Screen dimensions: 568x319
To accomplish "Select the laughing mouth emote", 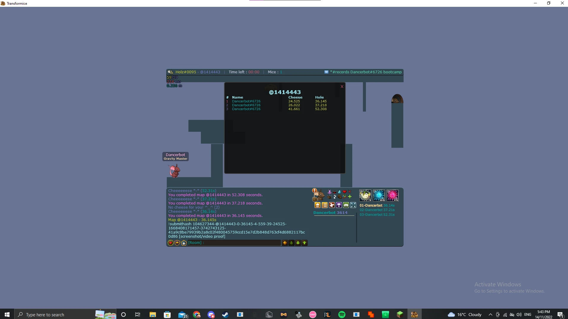I will pos(334,192).
